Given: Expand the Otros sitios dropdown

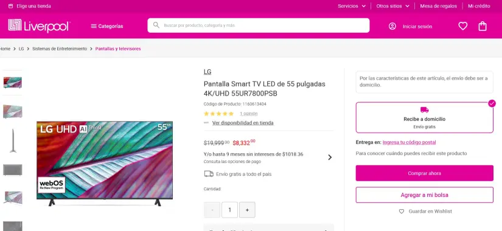Looking at the screenshot, I should pyautogui.click(x=393, y=6).
